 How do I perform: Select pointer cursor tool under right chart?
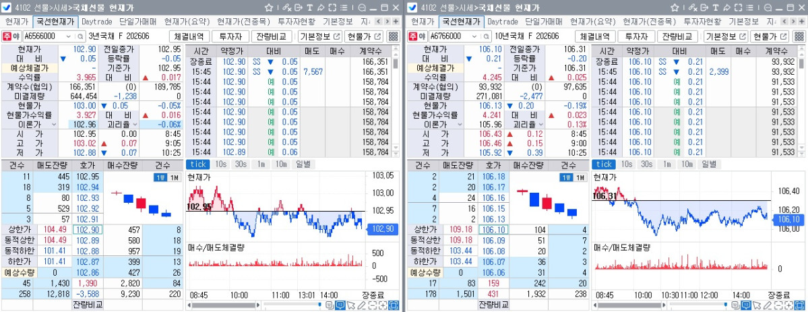757,305
